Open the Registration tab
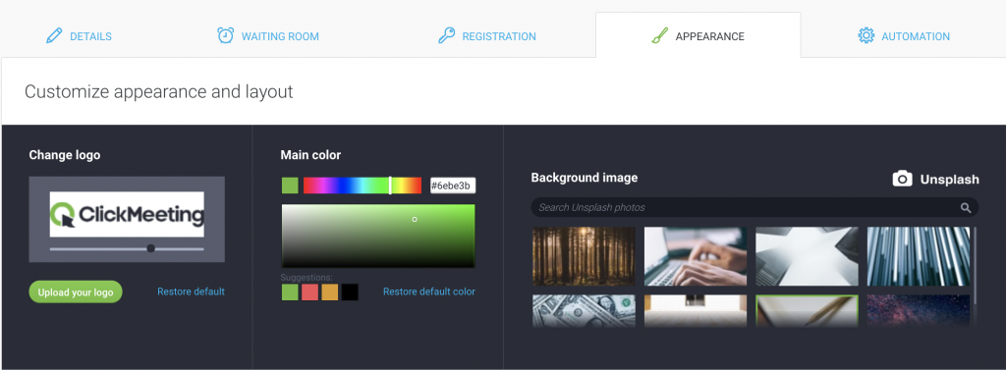Viewport: 1006px width, 370px height. [x=487, y=36]
